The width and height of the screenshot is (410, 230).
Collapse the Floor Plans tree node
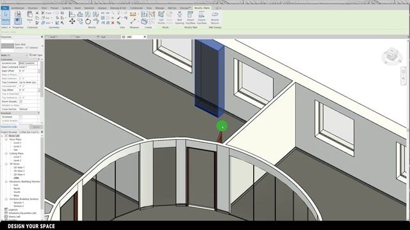click(6, 139)
